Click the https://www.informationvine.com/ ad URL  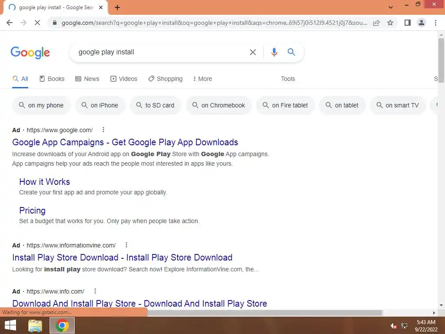[x=71, y=245]
